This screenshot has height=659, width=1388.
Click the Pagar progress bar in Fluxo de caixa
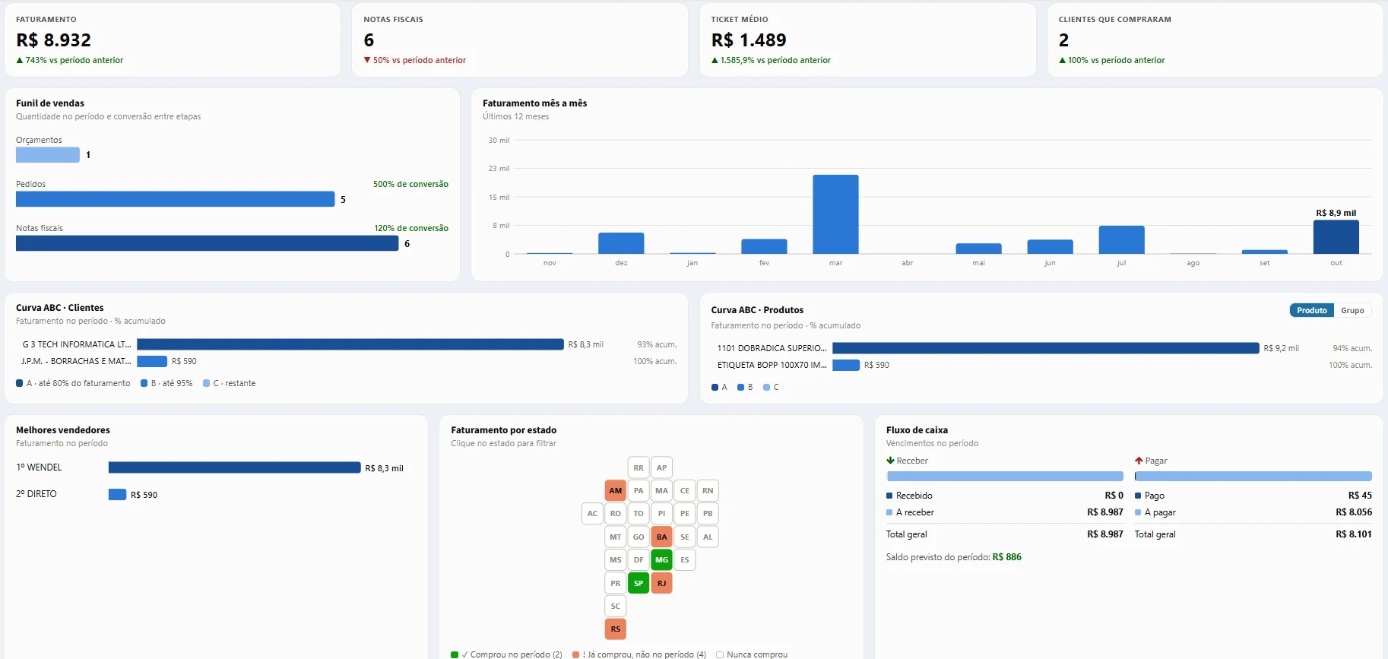click(x=1253, y=477)
